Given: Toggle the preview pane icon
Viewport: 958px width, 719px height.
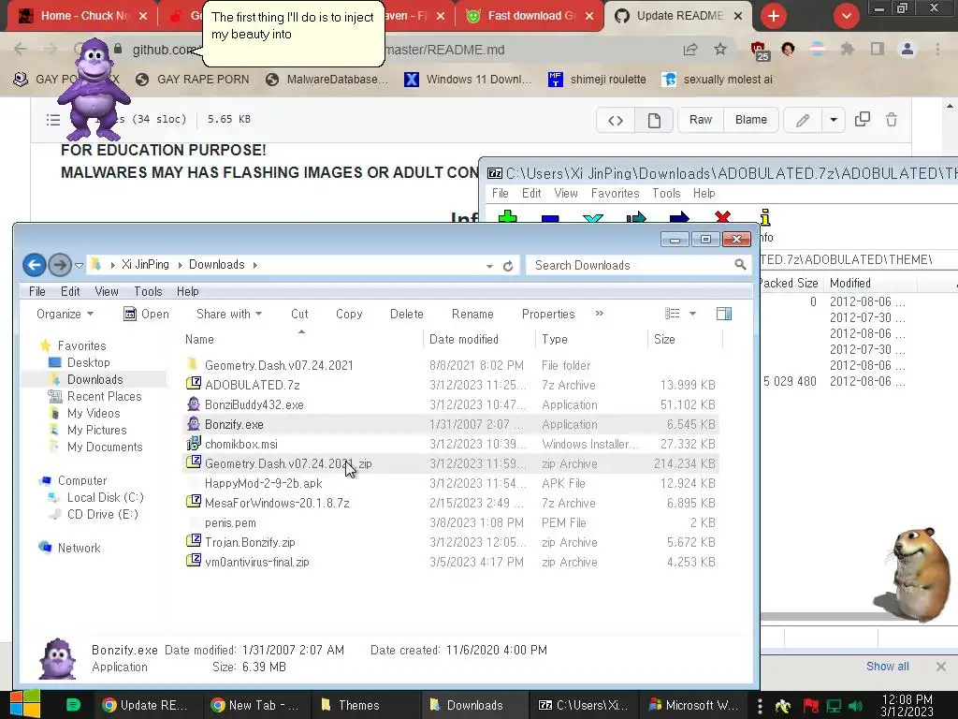Looking at the screenshot, I should point(724,314).
